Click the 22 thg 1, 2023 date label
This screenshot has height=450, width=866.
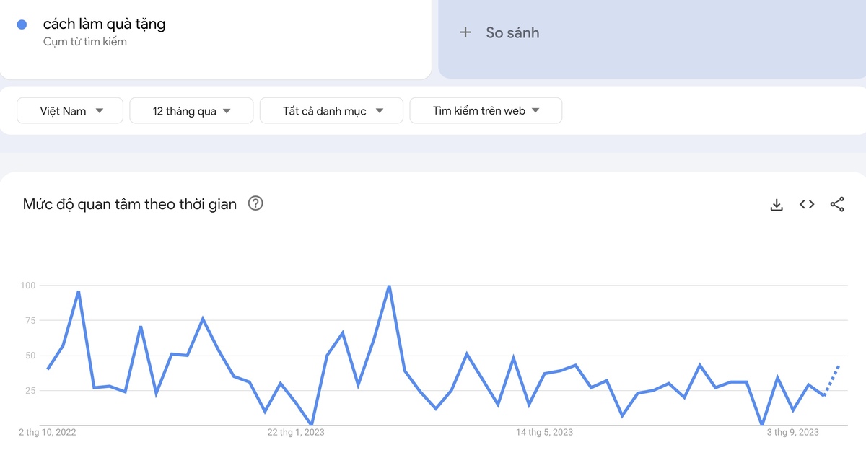click(x=296, y=433)
